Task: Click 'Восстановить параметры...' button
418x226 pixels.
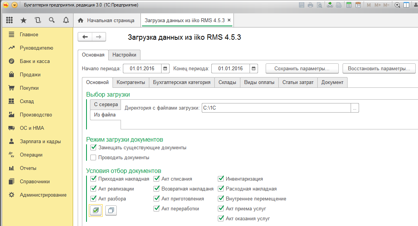Action: click(x=379, y=69)
